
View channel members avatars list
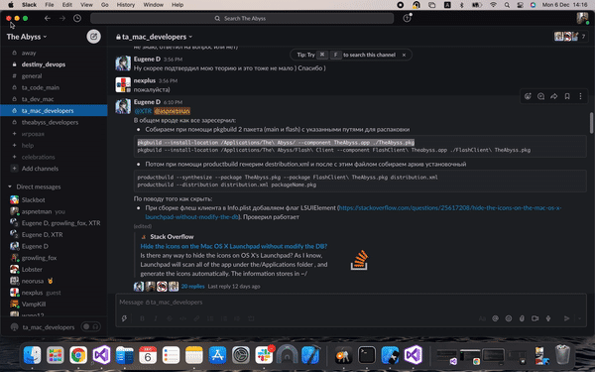[x=570, y=37]
